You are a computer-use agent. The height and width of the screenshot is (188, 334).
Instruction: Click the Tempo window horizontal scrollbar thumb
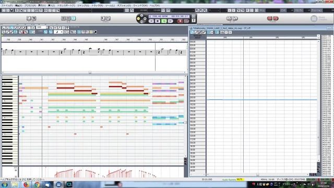[x=257, y=174]
